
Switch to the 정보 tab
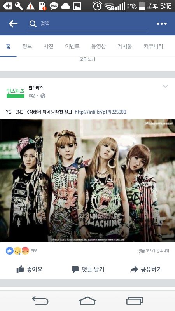[27, 46]
